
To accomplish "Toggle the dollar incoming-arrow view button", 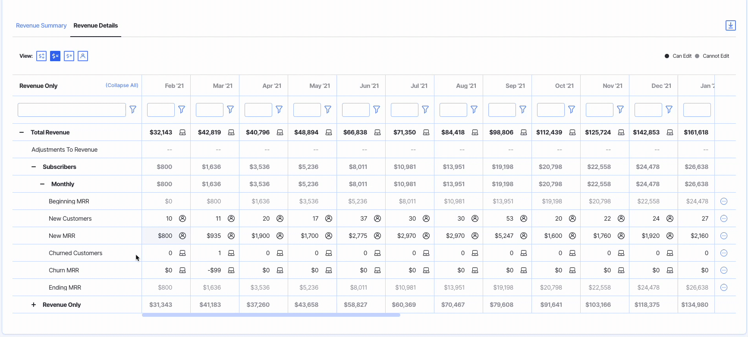I will pos(55,56).
